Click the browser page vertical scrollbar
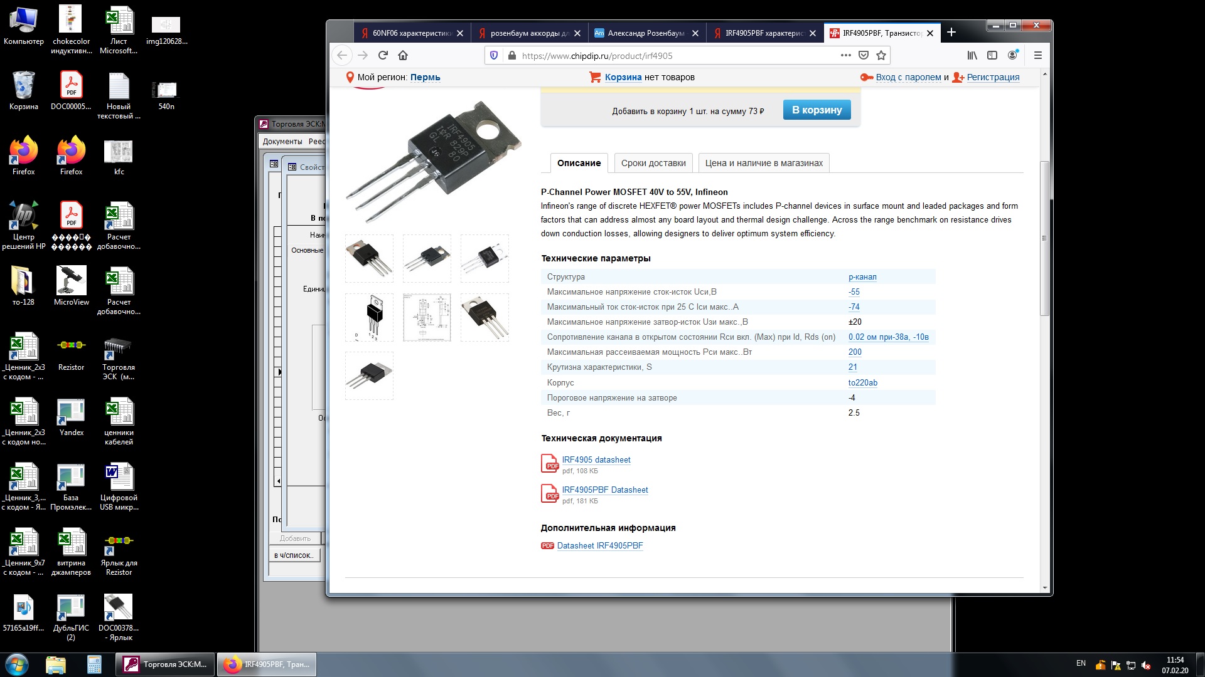This screenshot has width=1205, height=677. tap(1044, 238)
